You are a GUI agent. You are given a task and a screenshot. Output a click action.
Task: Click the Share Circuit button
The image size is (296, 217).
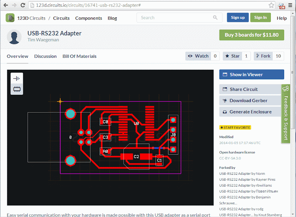(x=250, y=89)
